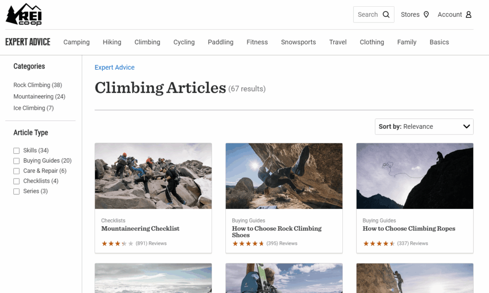Click the Stores location pin icon
The height and width of the screenshot is (293, 489).
[x=426, y=14]
